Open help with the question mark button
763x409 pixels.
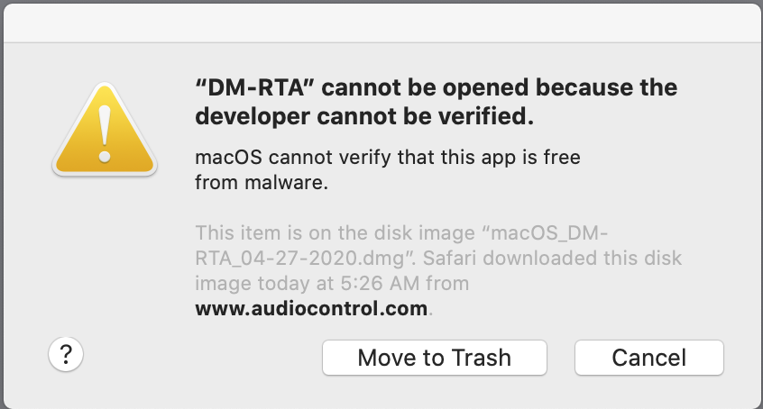click(66, 354)
